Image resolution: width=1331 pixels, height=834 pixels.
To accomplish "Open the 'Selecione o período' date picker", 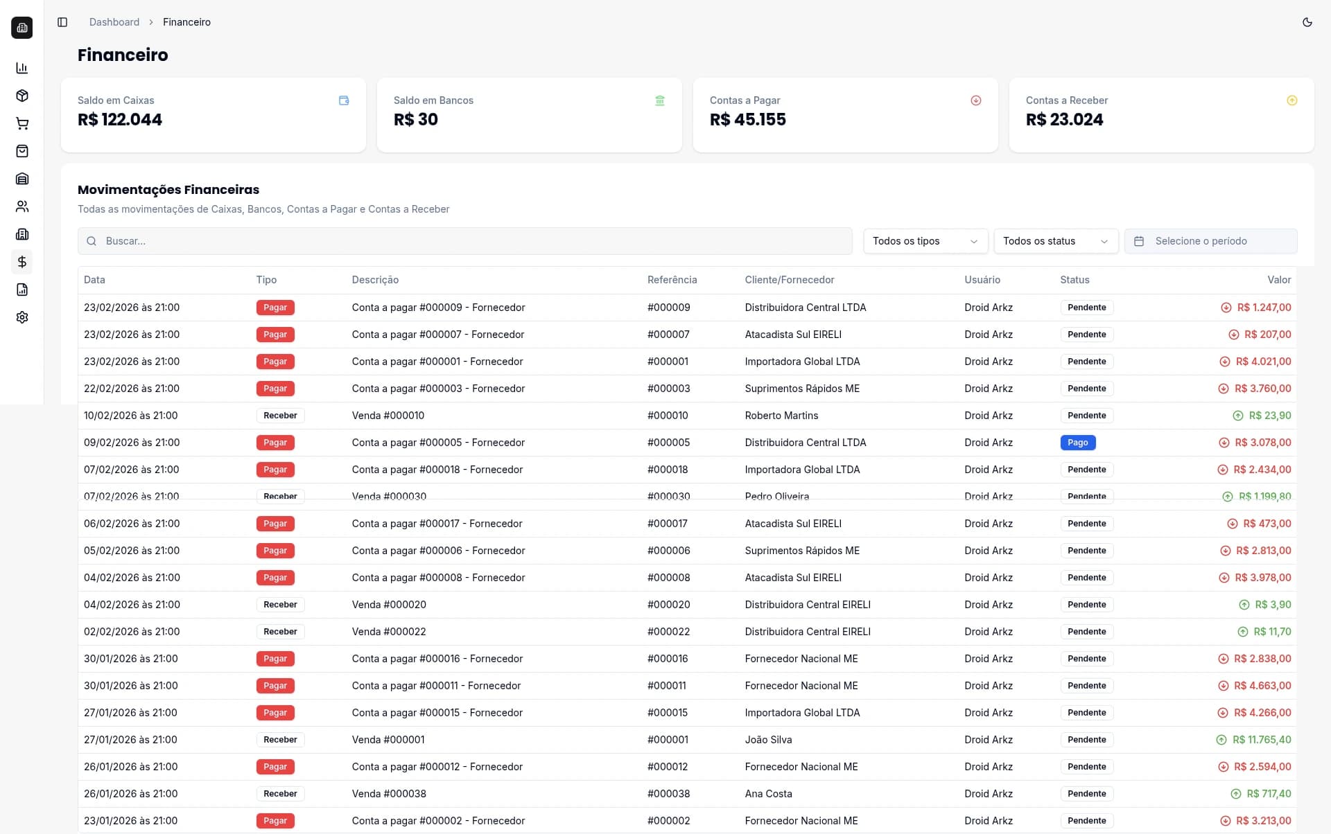I will [1210, 241].
